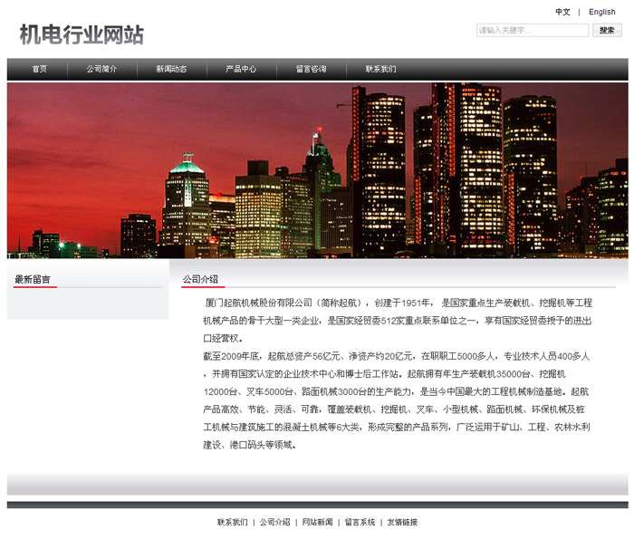
Task: Open footer link 公司介绍
Action: tap(275, 523)
